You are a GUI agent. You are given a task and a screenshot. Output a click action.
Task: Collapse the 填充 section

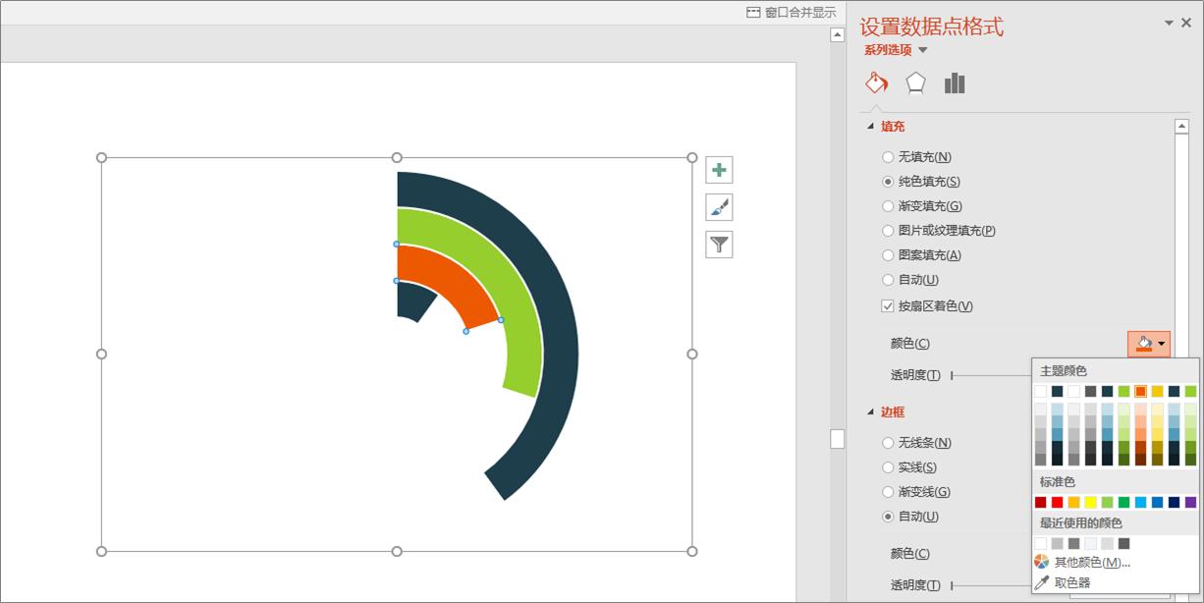click(x=870, y=127)
